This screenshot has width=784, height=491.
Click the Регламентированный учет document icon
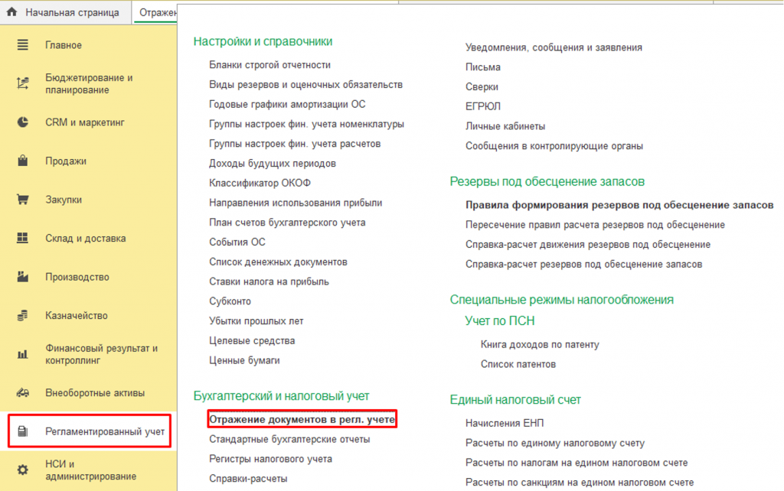tap(22, 431)
